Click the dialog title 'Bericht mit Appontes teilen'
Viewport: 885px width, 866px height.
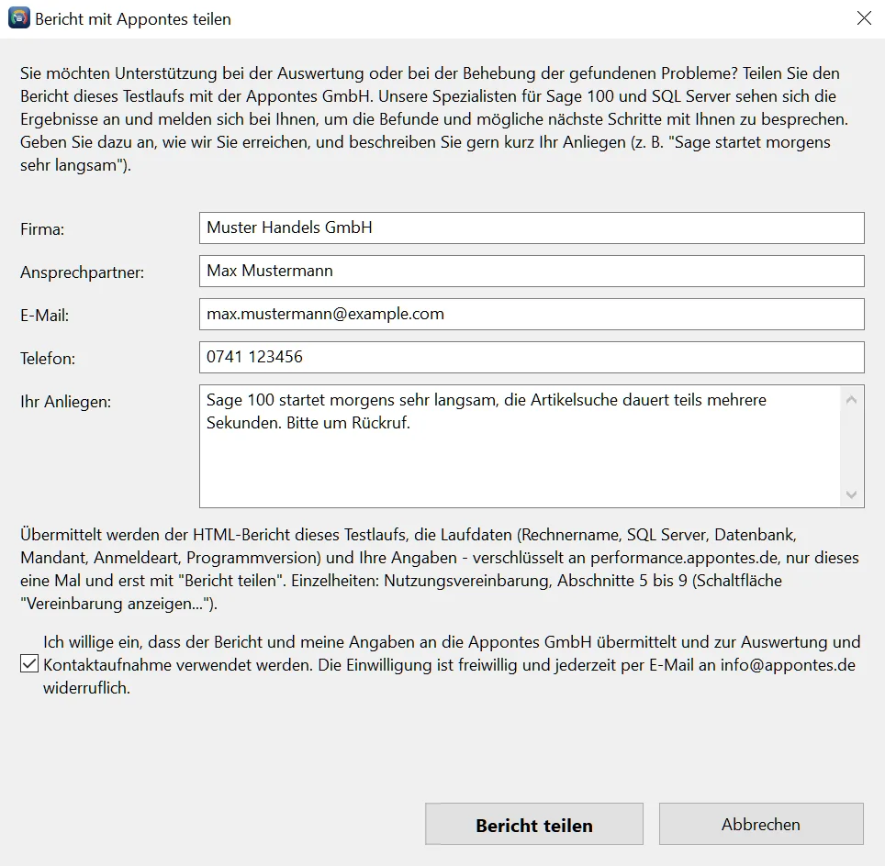point(133,19)
